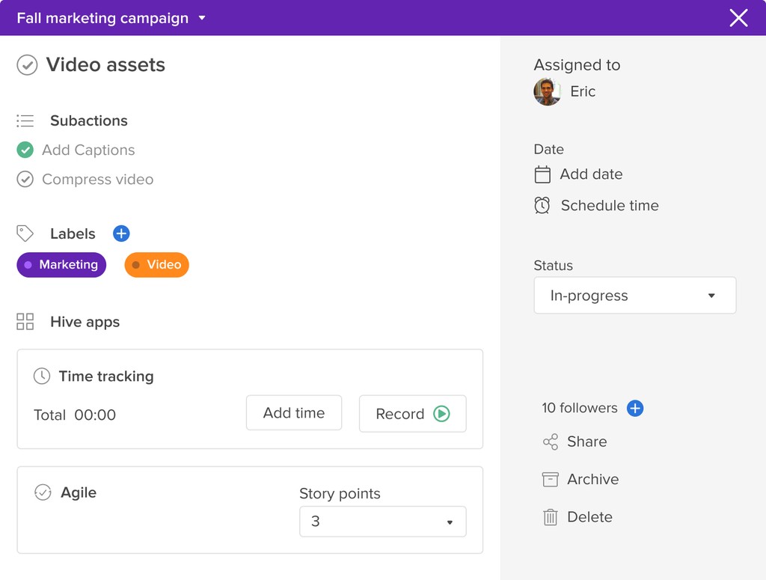The width and height of the screenshot is (766, 580).
Task: Click the Time tracking heading
Action: tap(106, 376)
